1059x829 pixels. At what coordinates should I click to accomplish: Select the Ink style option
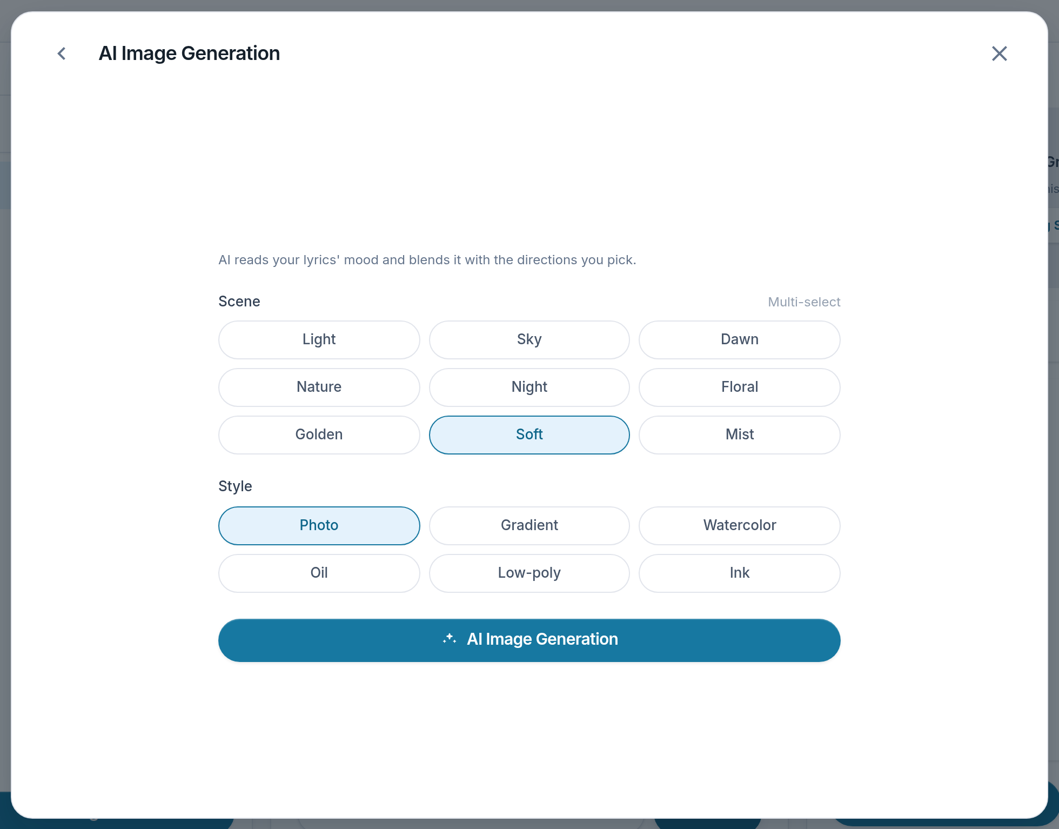(x=739, y=573)
